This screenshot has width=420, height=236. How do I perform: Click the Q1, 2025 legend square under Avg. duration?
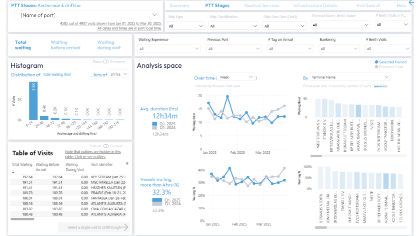tap(154, 124)
